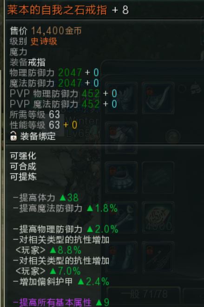Image resolution: width=204 pixels, height=307 pixels.
Task: Select the curved horn item slot
Action: (x=158, y=98)
